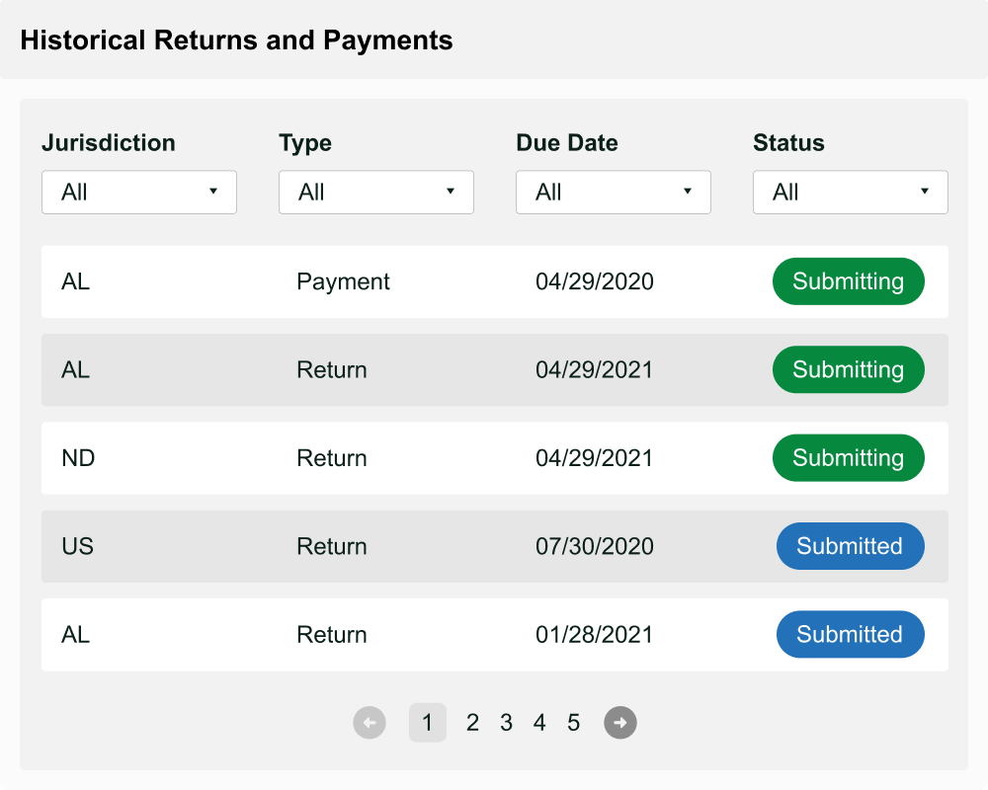Screen dimensions: 988x790
Task: Open the Type filter dropdown
Action: (375, 192)
